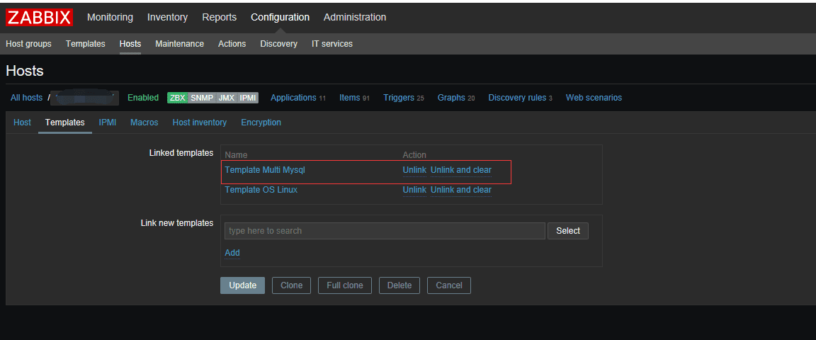Open Template Multi Mysql link
The width and height of the screenshot is (816, 340).
265,170
